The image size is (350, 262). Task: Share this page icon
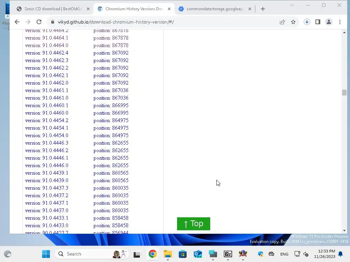click(282, 22)
